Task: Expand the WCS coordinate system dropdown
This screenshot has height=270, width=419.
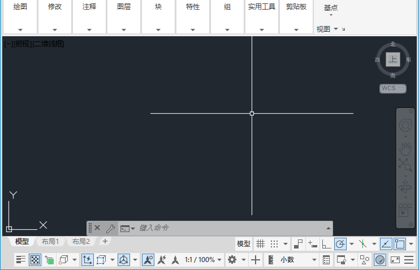Action: pos(393,88)
